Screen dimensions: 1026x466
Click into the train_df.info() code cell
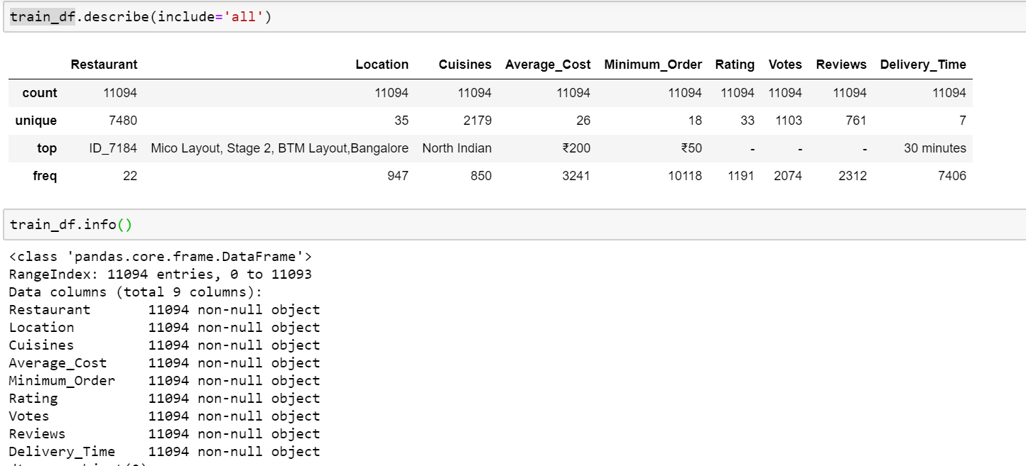71,224
